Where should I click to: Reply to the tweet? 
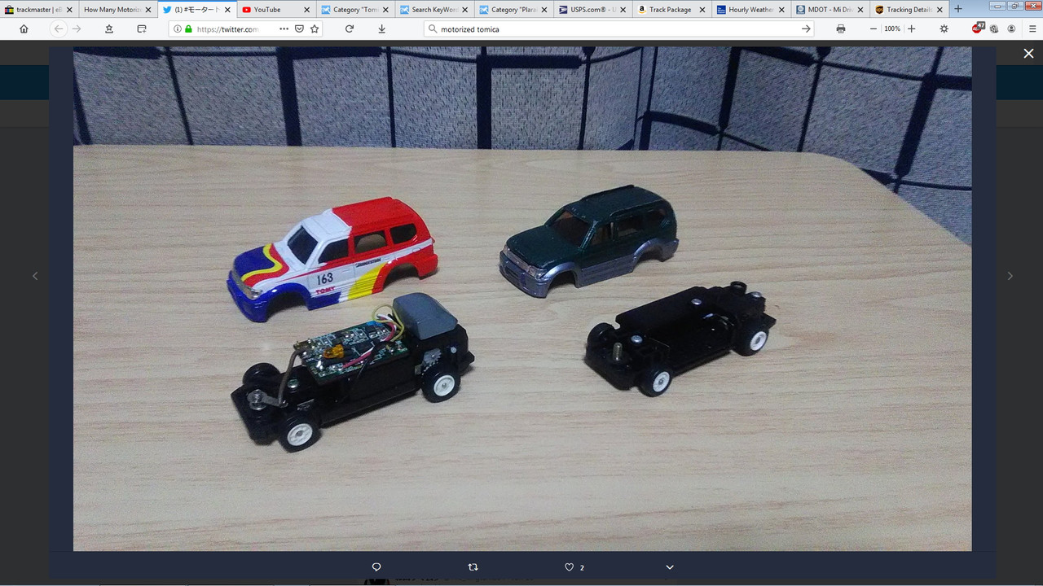376,566
